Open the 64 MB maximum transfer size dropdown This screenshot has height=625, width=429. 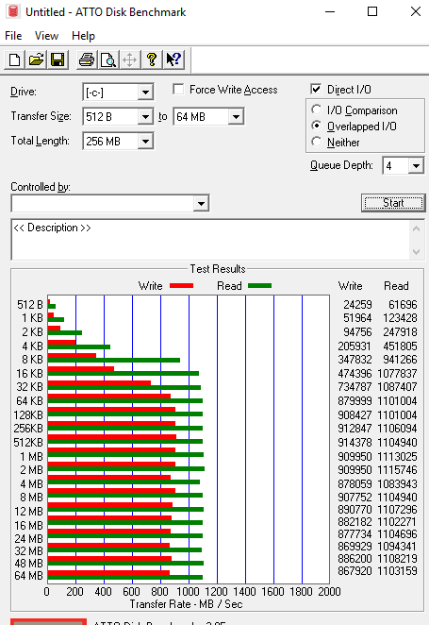tap(236, 117)
